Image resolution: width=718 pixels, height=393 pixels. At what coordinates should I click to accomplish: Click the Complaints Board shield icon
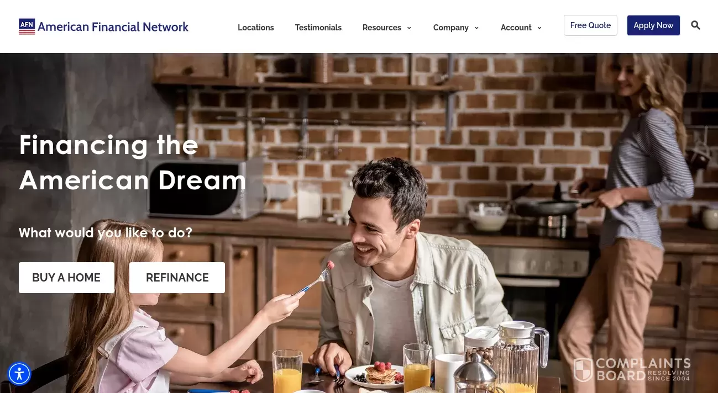click(583, 370)
